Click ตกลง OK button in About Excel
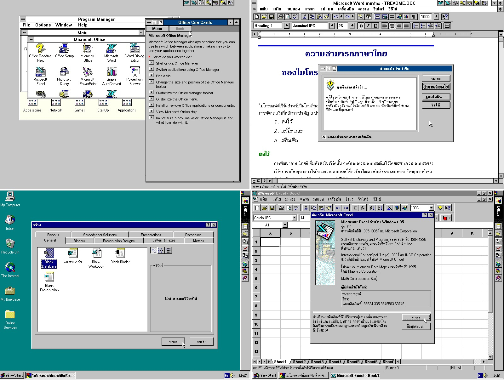504x381 pixels. tap(416, 317)
